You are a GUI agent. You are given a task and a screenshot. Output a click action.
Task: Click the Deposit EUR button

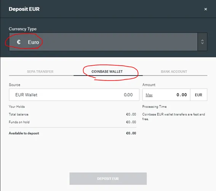pyautogui.click(x=108, y=178)
